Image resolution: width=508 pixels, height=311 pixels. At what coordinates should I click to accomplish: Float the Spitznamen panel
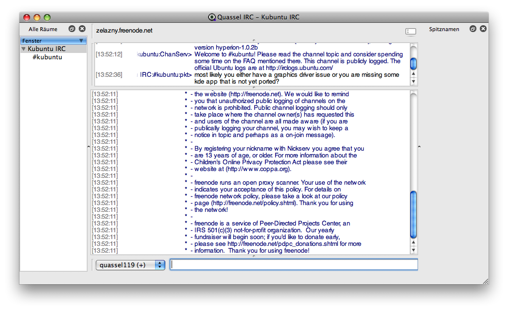(x=473, y=29)
